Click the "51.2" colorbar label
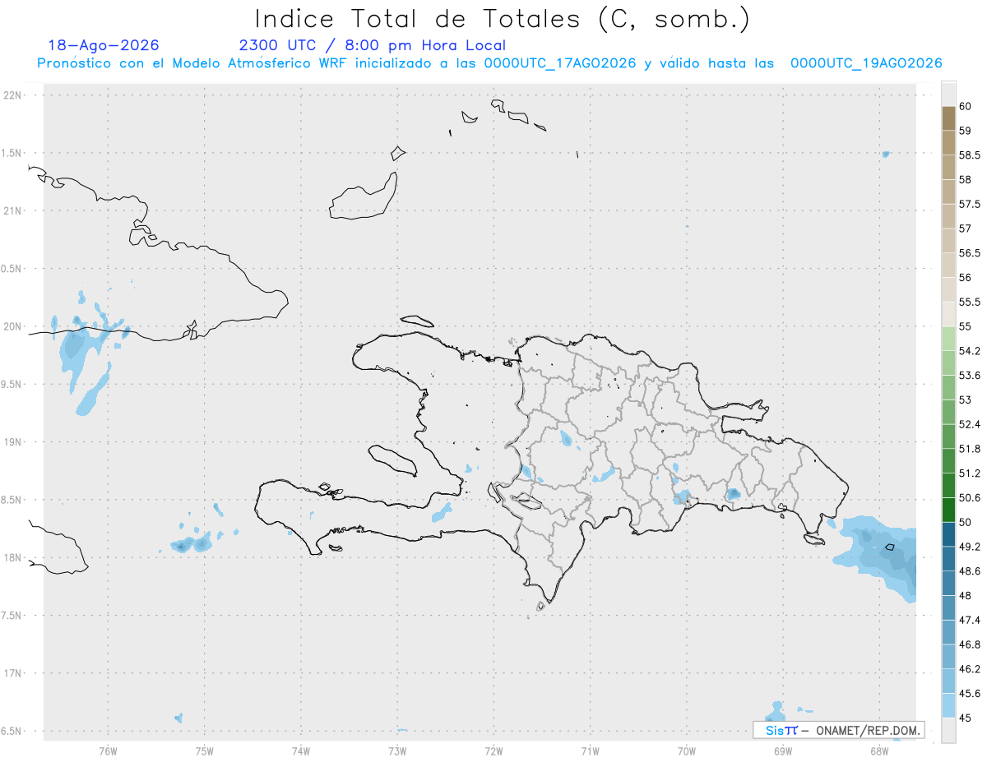The image size is (987, 762). pos(970,473)
